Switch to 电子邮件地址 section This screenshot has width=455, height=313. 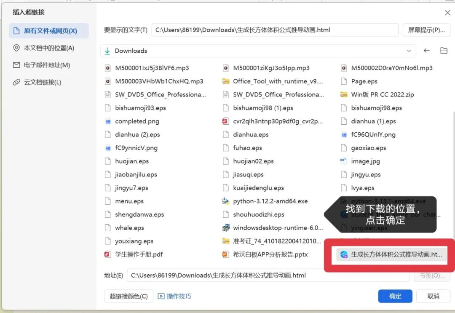click(38, 64)
